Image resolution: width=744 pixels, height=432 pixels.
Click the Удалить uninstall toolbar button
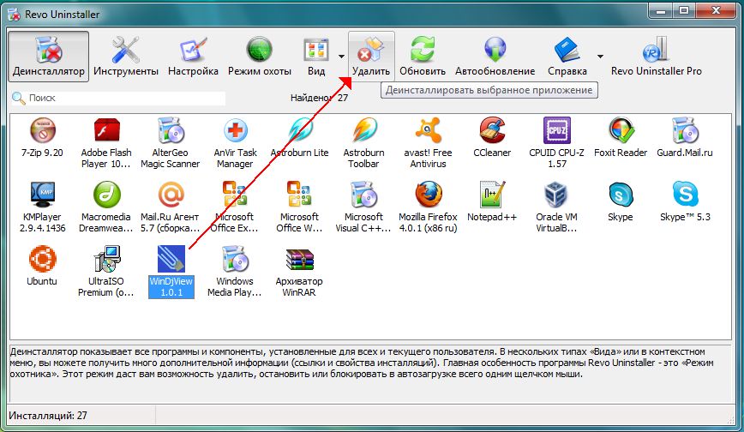[371, 57]
